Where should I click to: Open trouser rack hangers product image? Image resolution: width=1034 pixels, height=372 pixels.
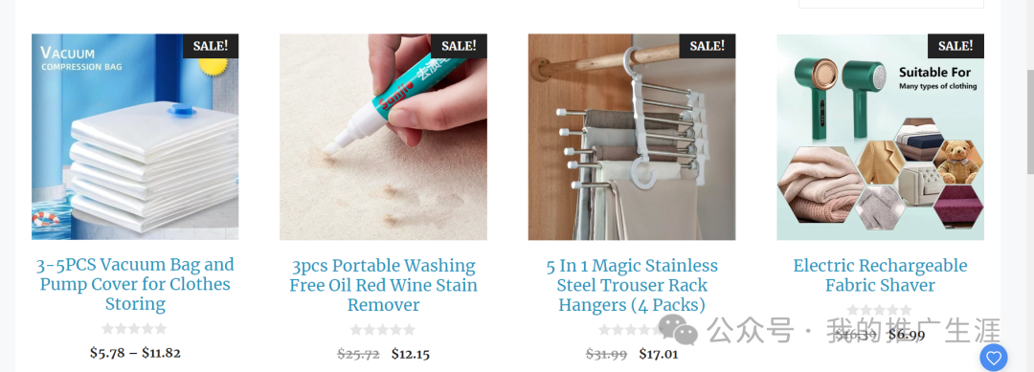[x=632, y=137]
